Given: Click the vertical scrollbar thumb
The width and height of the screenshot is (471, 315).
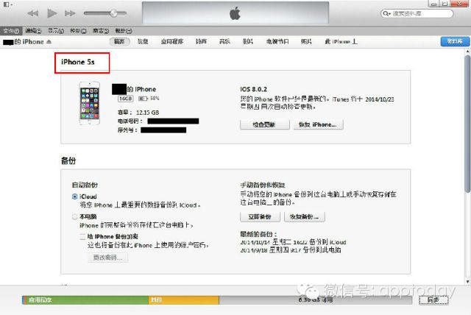Looking at the screenshot, I should point(467,123).
